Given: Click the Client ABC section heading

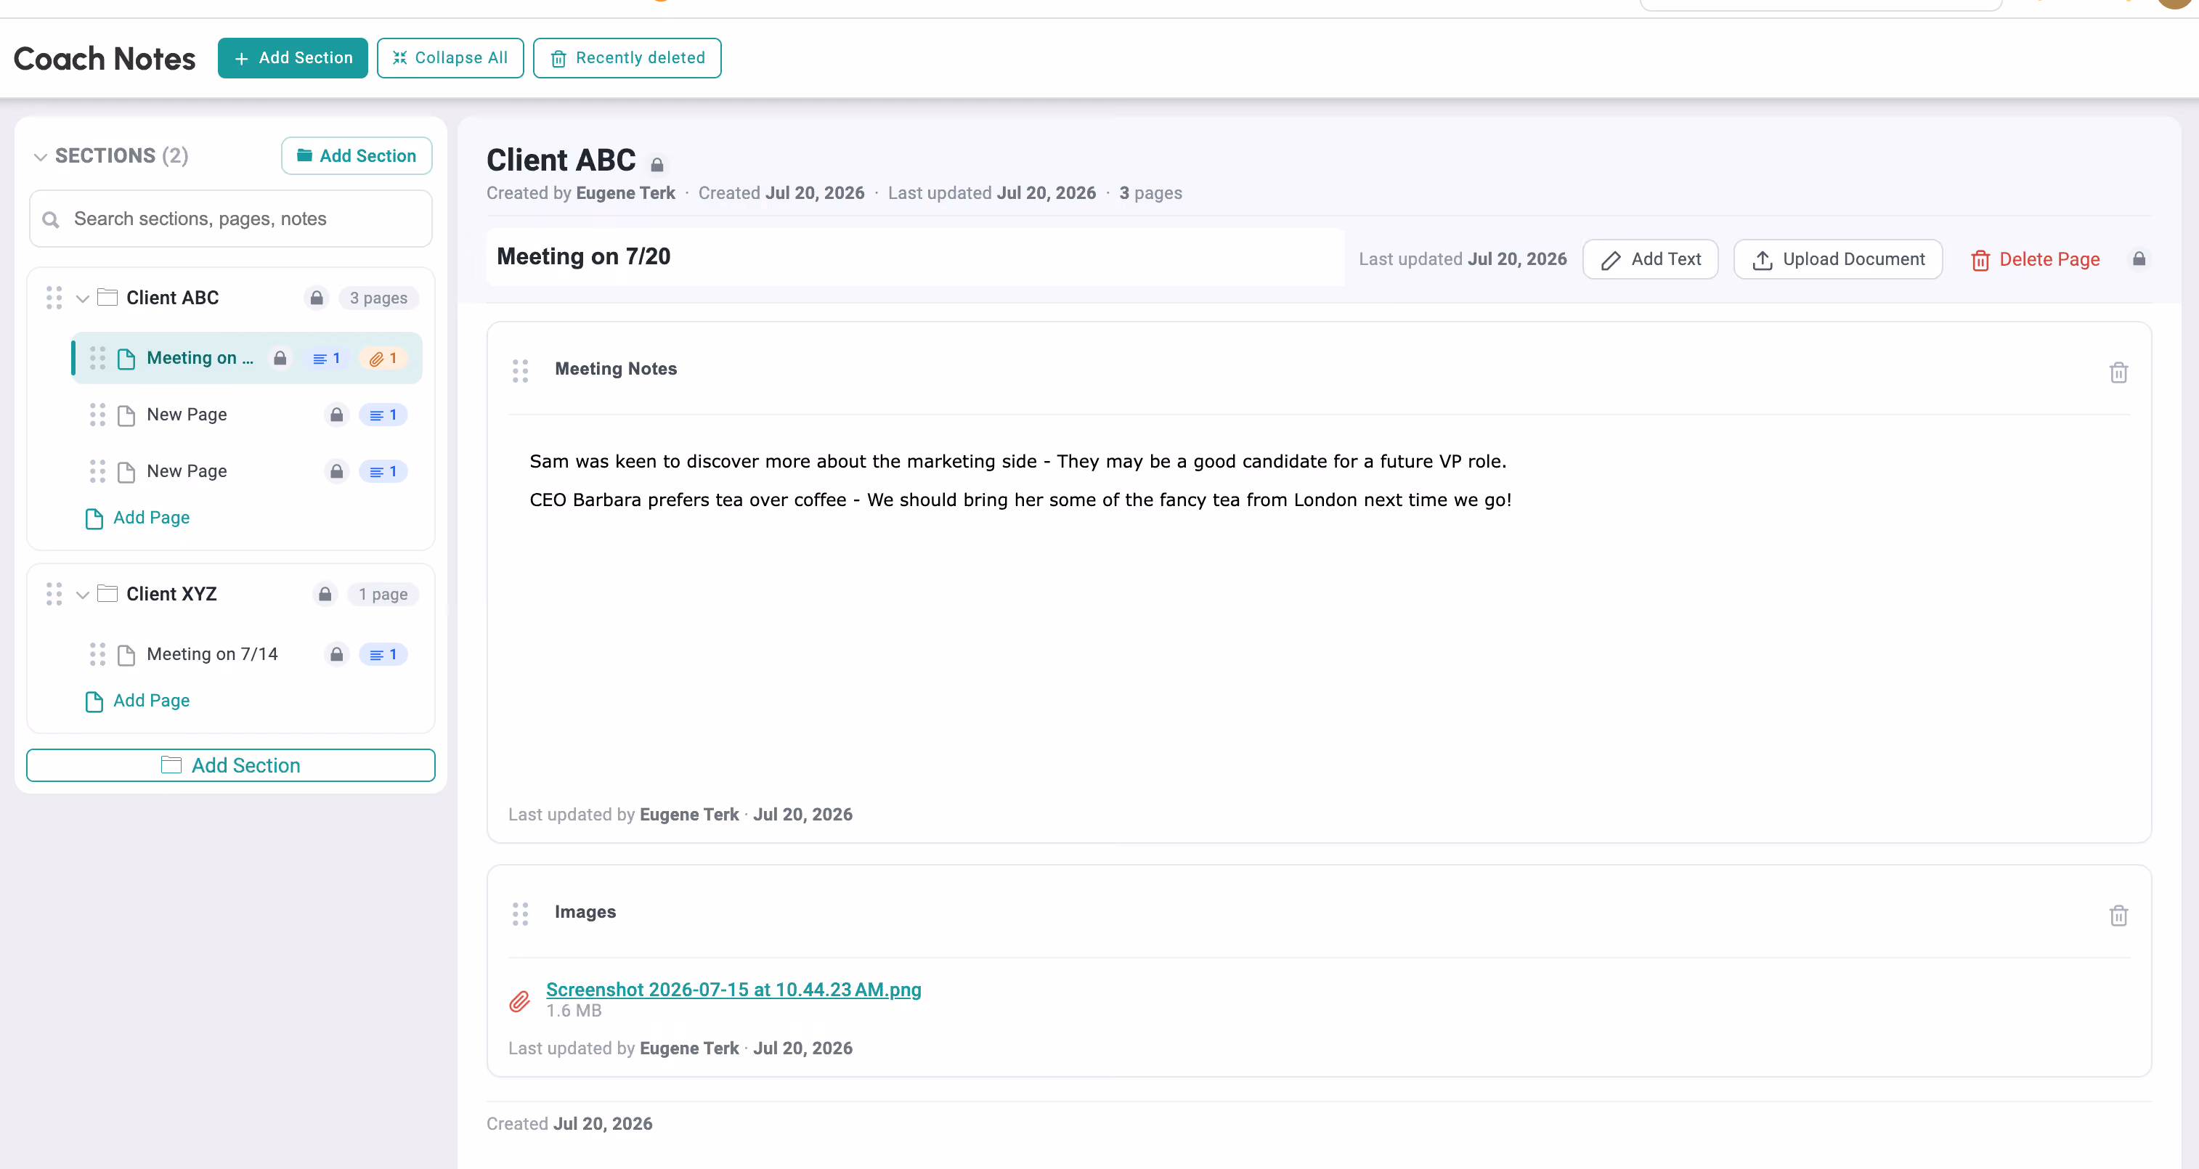Looking at the screenshot, I should (561, 160).
